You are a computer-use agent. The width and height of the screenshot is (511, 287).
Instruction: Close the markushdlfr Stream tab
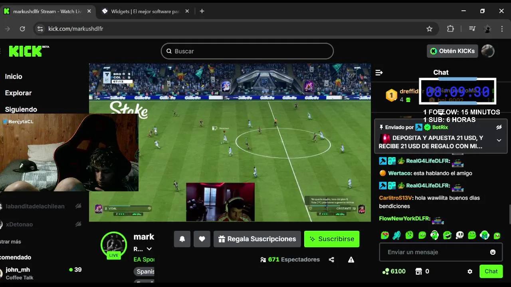pyautogui.click(x=89, y=11)
